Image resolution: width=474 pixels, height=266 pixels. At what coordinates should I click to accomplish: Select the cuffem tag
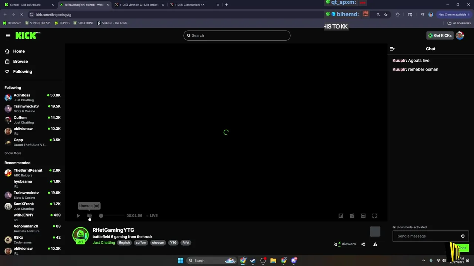click(141, 243)
